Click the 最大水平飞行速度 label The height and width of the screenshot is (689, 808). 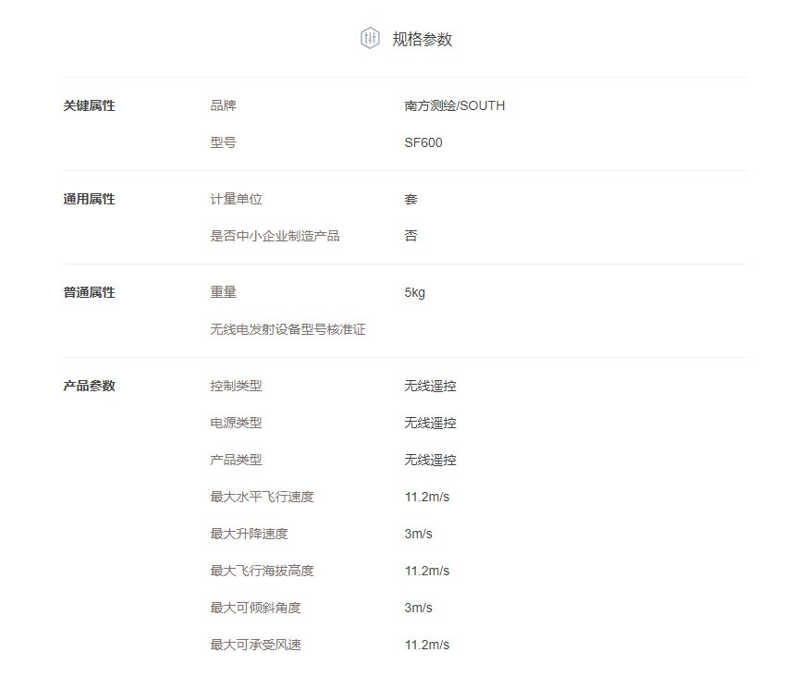262,497
